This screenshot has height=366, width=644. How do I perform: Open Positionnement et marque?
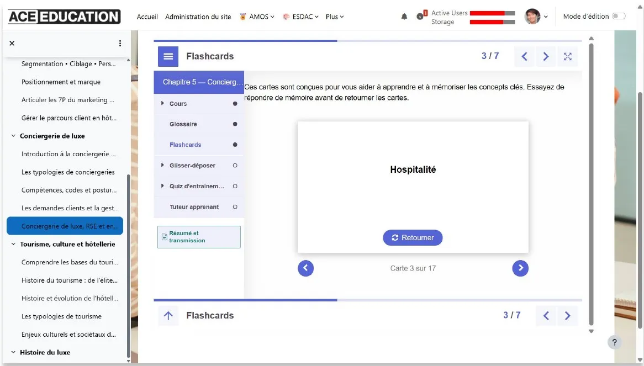pyautogui.click(x=61, y=82)
